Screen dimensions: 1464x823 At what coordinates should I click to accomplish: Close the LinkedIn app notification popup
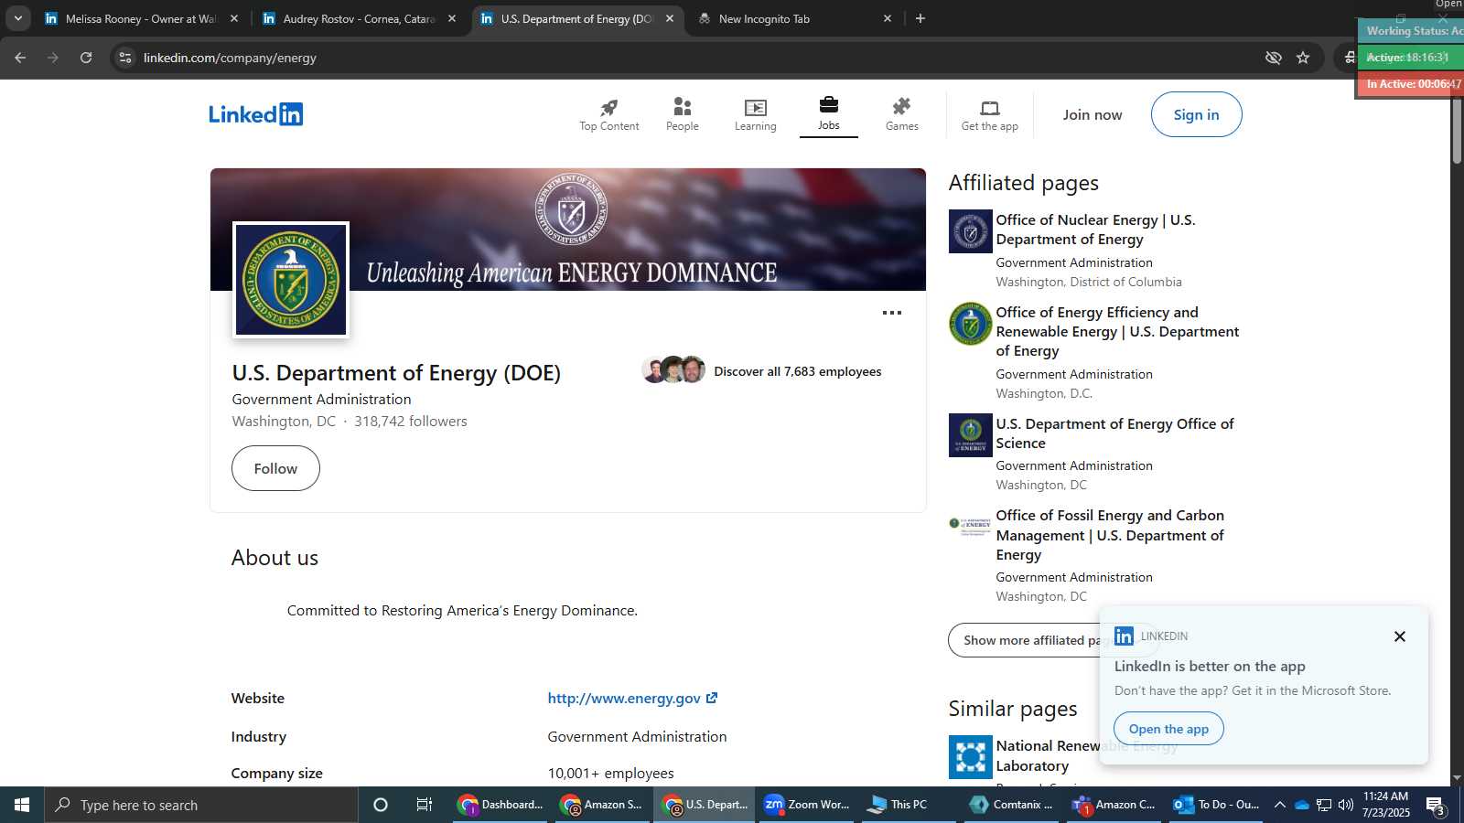1399,636
